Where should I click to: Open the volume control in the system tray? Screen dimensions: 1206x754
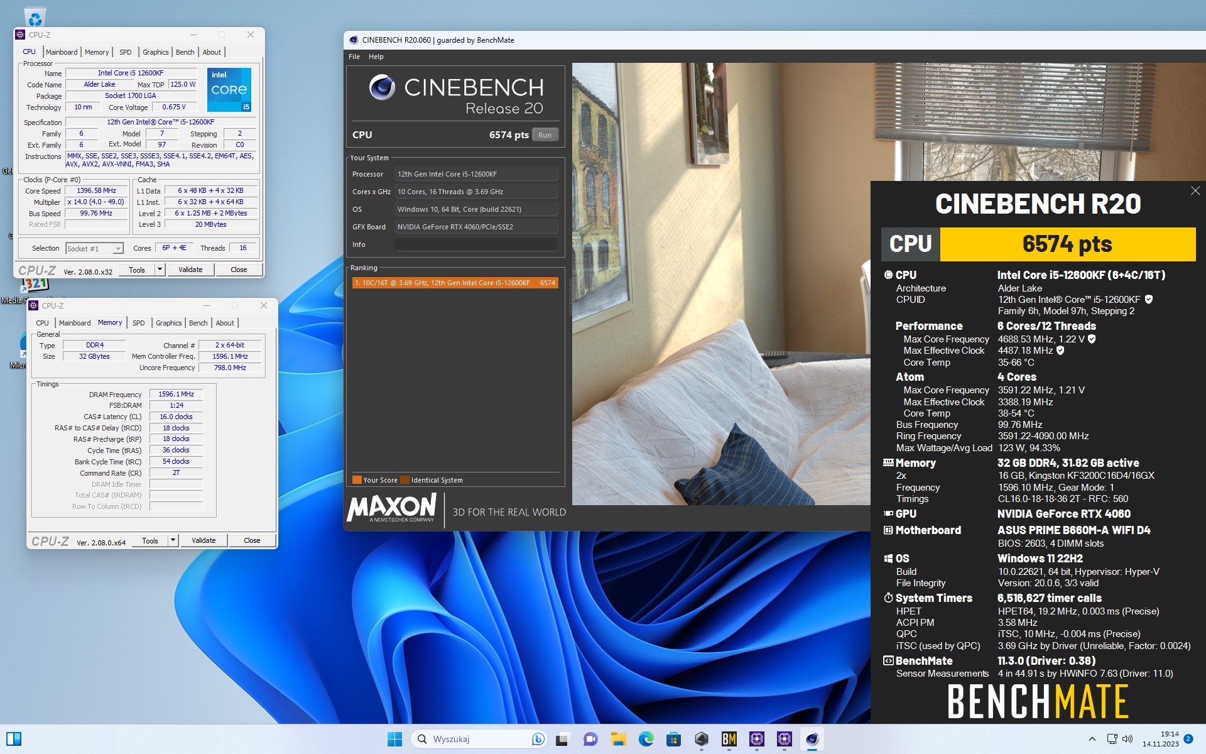[x=1127, y=739]
